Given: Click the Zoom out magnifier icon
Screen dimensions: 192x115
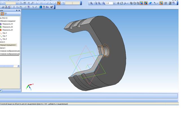Looking at the screenshot, I should [99, 3].
